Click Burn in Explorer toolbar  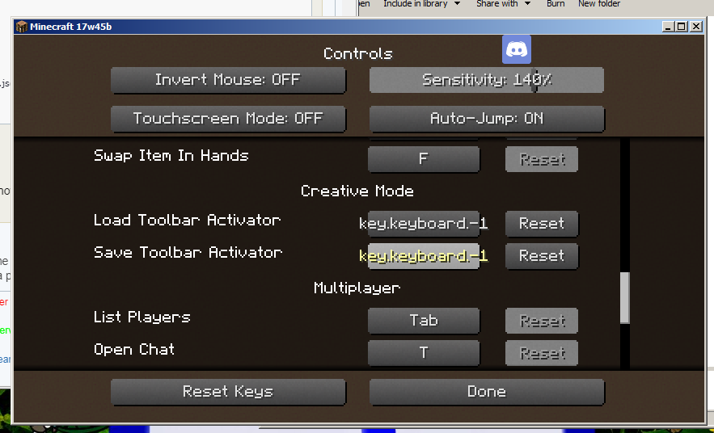556,4
